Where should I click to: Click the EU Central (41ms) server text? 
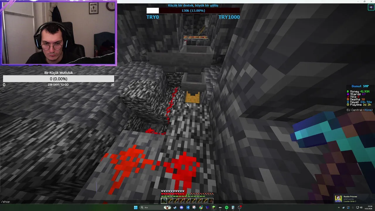point(360,110)
